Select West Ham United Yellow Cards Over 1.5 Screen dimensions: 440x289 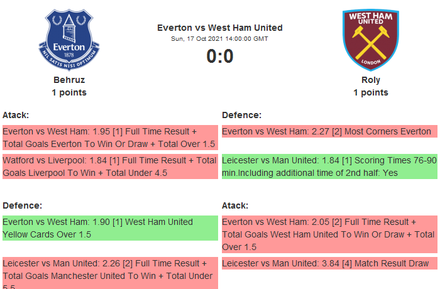(109, 228)
